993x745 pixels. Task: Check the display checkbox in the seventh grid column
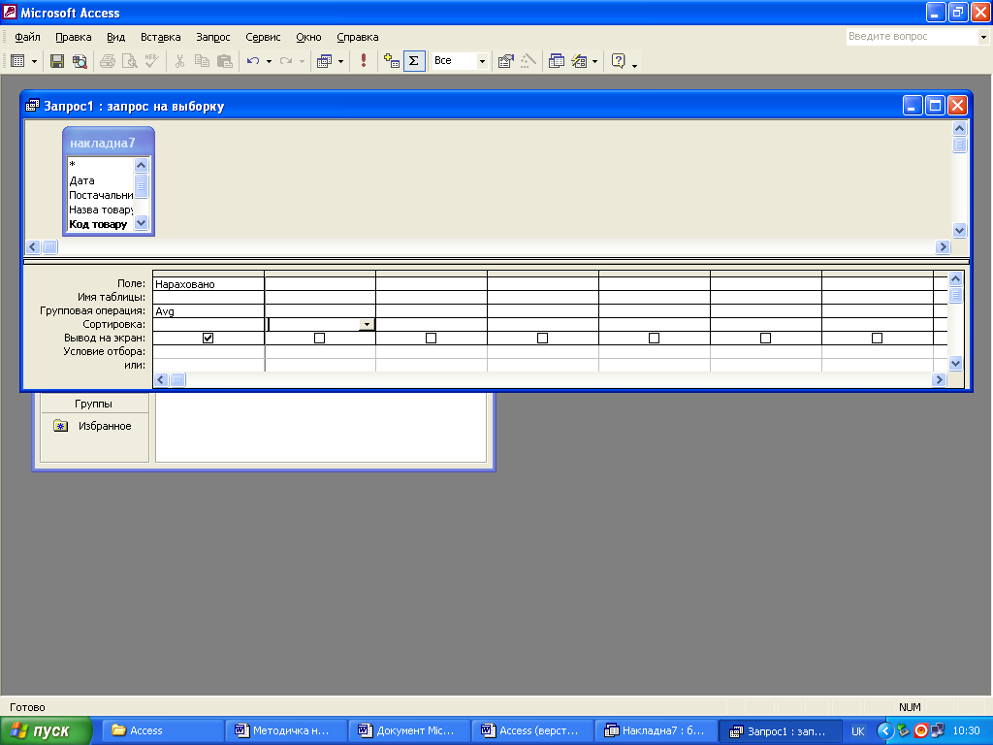click(877, 339)
